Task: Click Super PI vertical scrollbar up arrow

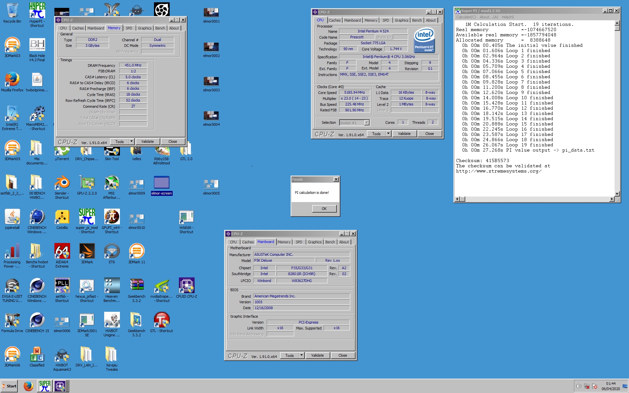Action: tap(617, 23)
